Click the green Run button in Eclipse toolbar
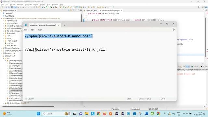The height and width of the screenshot is (117, 208). tap(47, 7)
